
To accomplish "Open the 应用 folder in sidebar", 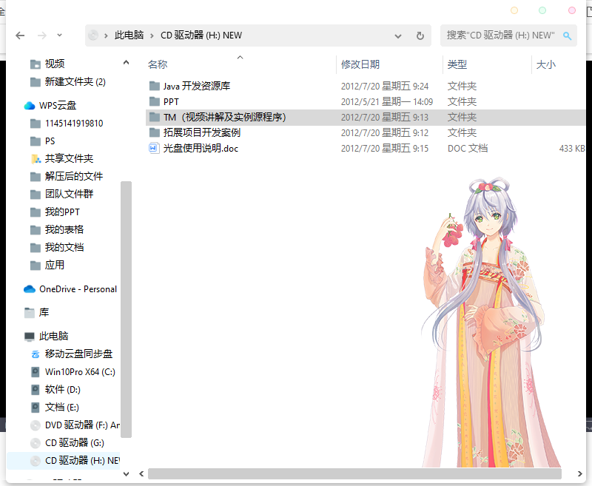I will 55,265.
